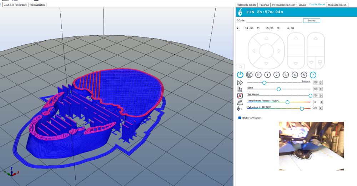Toggle the heated bed icon

point(240,102)
